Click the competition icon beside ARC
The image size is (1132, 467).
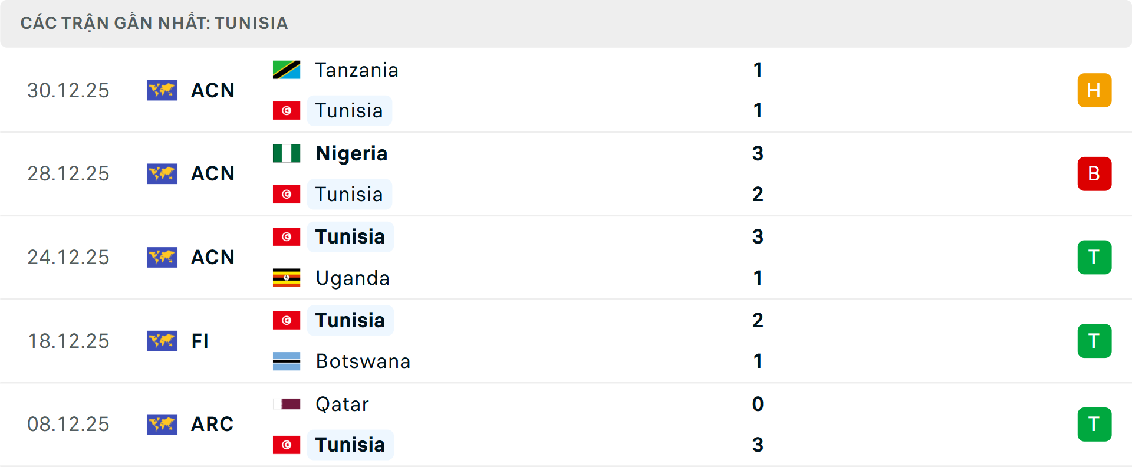(x=162, y=424)
